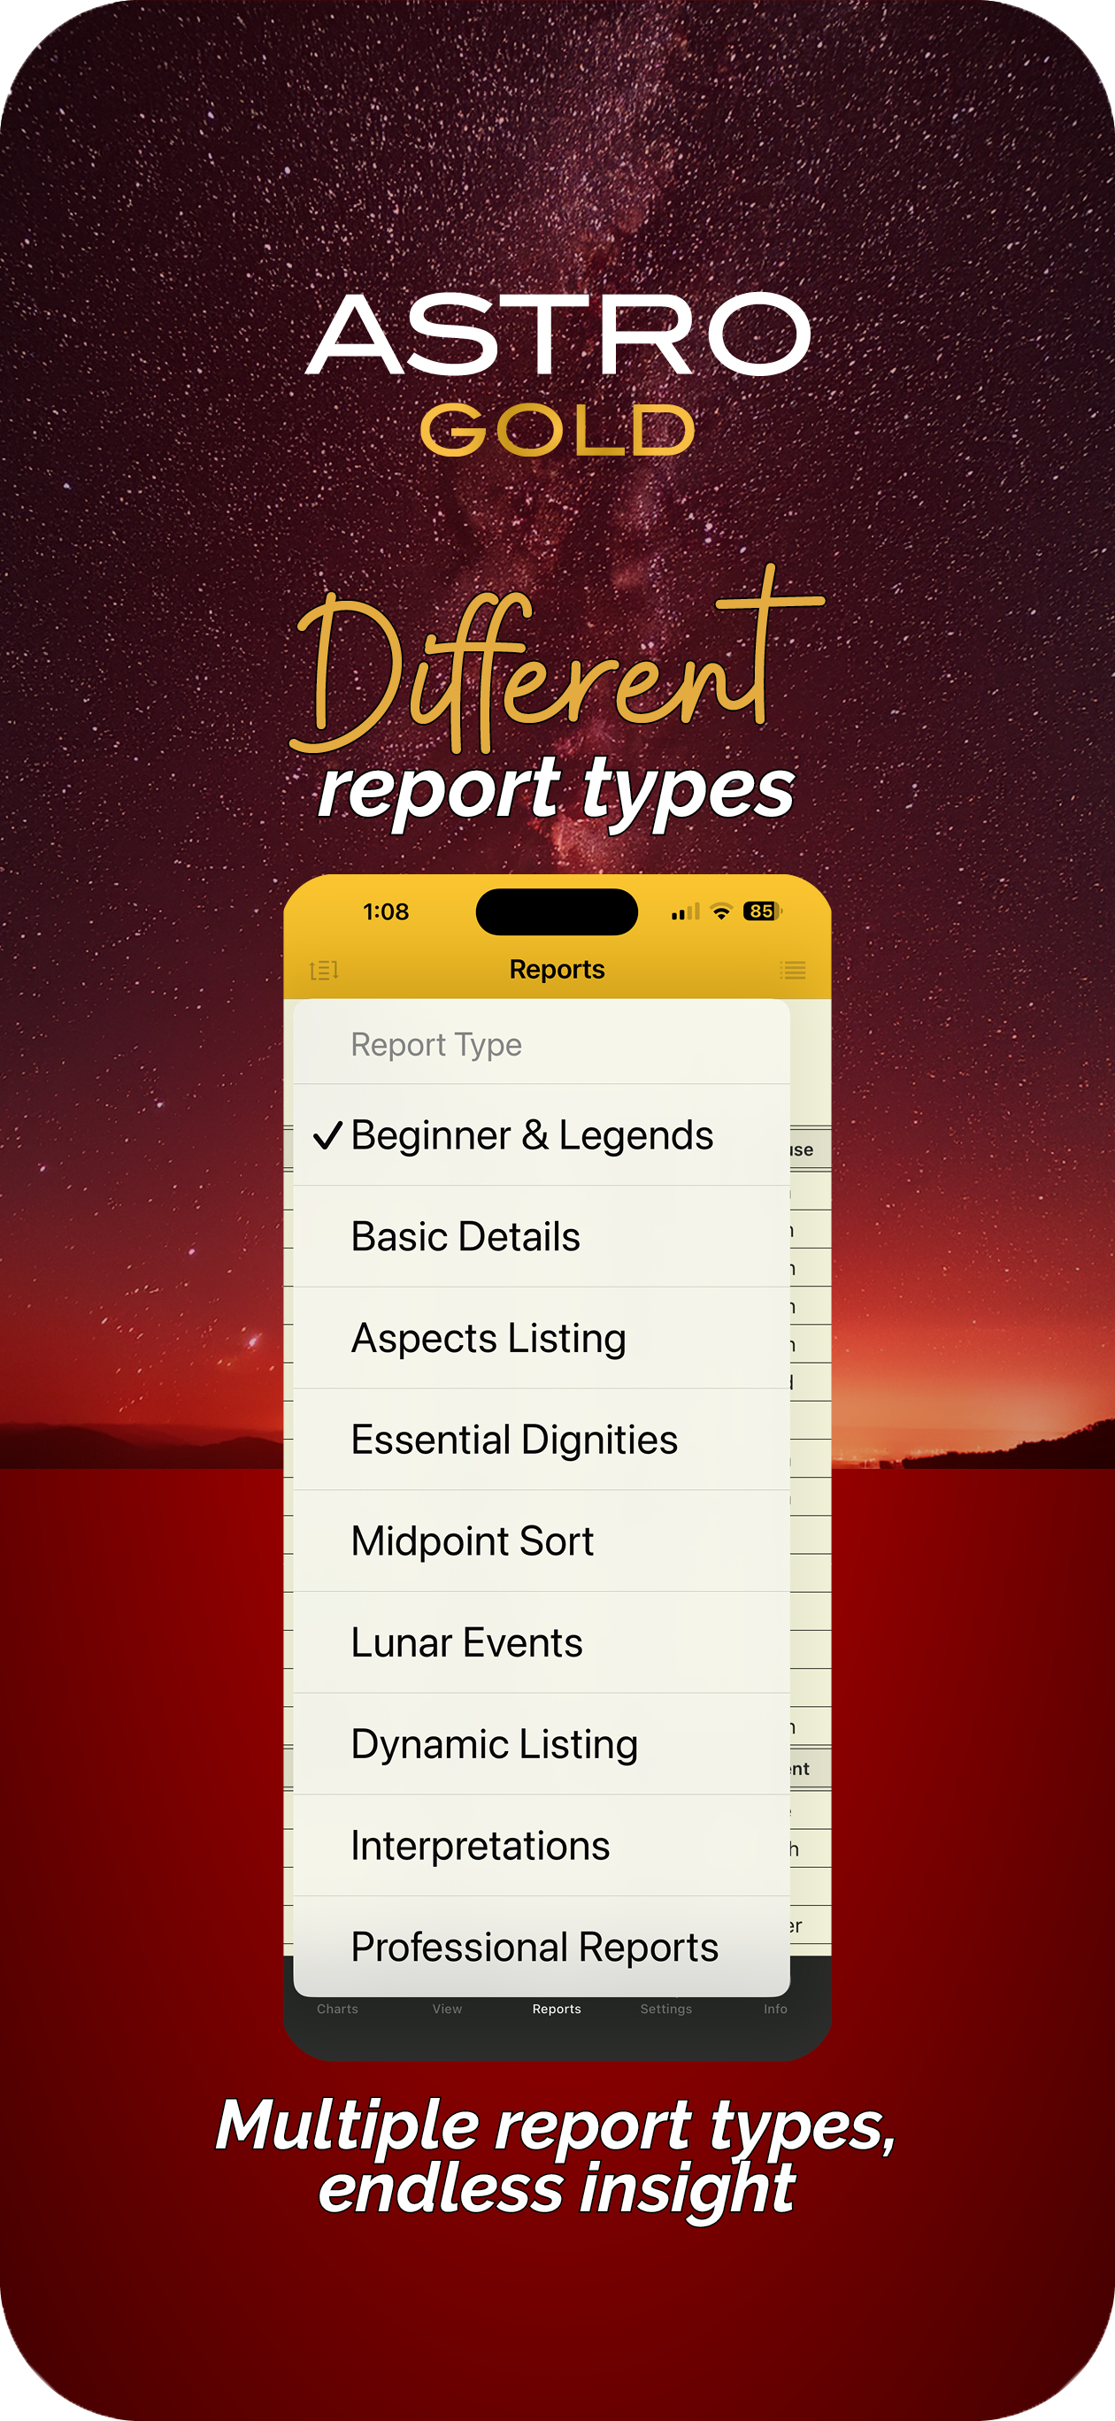Pick Essential Dignities report type

click(542, 1440)
